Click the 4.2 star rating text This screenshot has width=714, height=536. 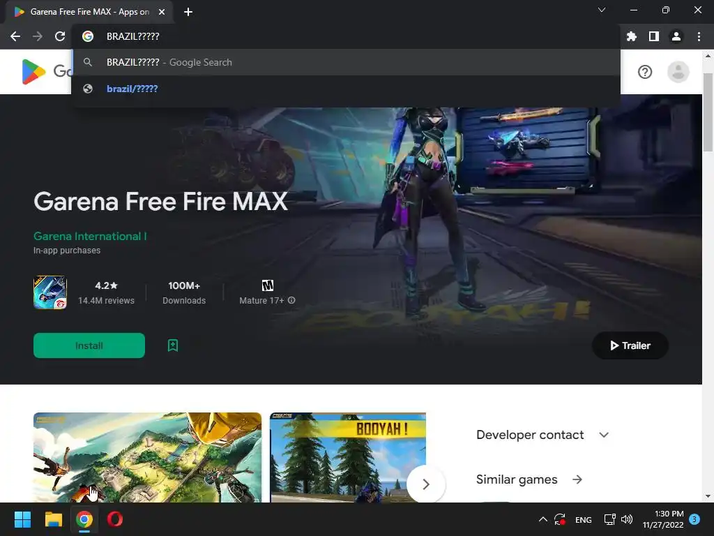[x=106, y=285]
